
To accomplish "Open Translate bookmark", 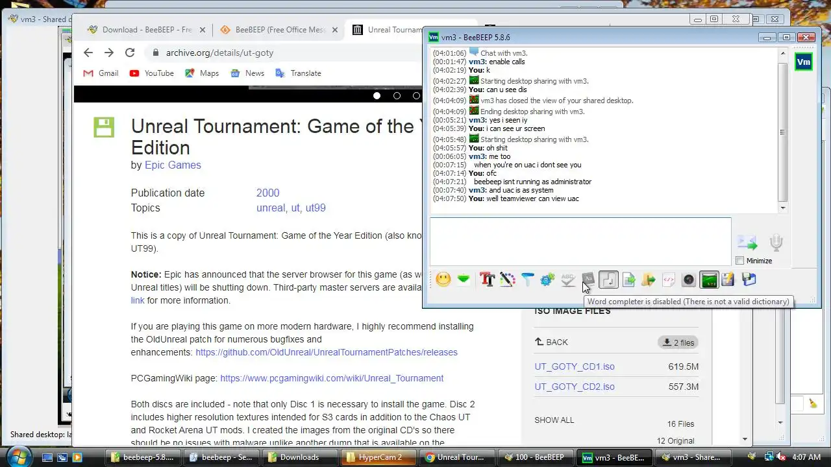I will [298, 73].
